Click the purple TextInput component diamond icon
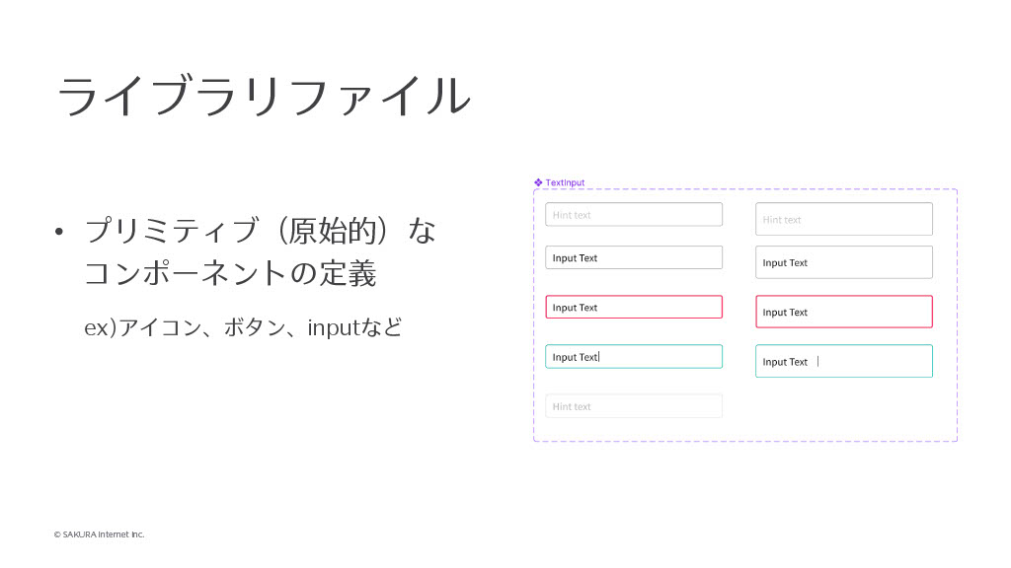1011x568 pixels. pos(538,182)
